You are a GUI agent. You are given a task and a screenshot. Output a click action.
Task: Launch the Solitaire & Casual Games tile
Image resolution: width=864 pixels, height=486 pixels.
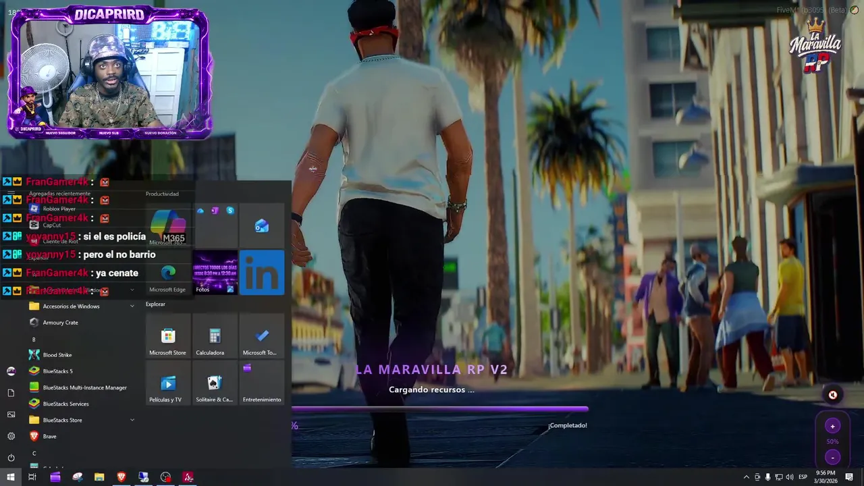[x=215, y=383]
